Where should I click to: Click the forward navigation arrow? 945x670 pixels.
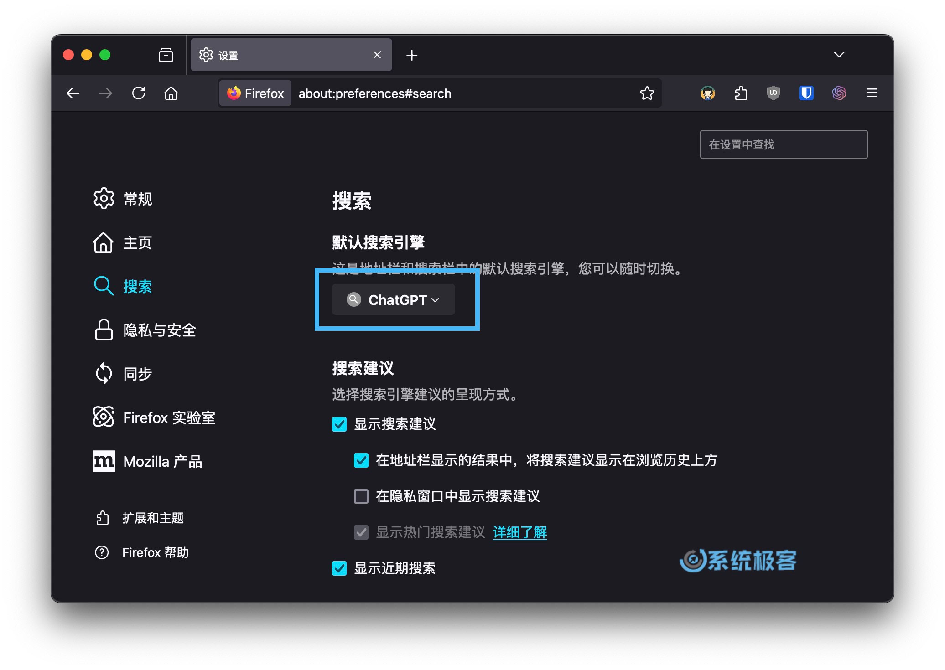click(106, 93)
